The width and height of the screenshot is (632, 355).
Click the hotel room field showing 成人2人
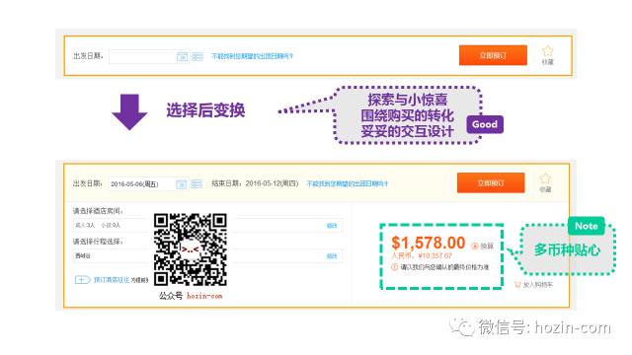click(x=207, y=226)
